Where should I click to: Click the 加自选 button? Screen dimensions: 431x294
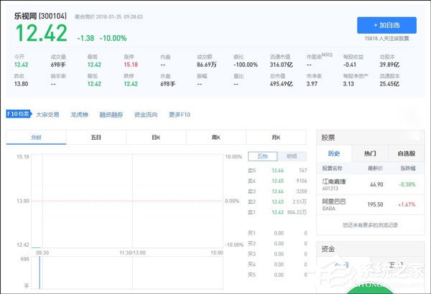(x=386, y=25)
